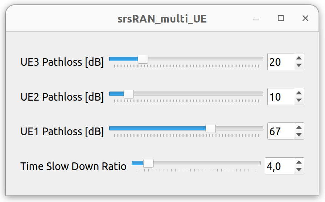Viewport: 325px width, 202px height.
Task: Click the UE2 Pathloss slider handle
Action: tap(129, 94)
